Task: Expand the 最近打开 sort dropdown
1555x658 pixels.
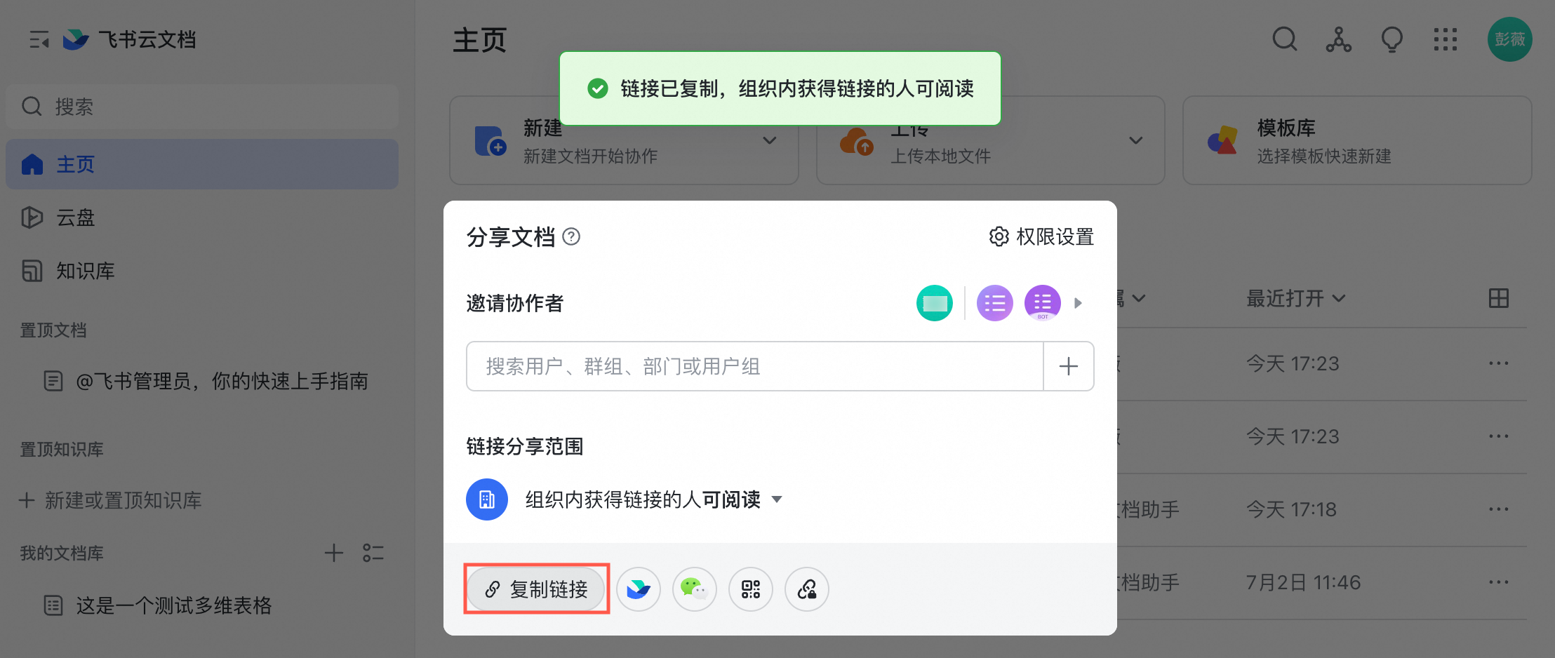Action: coord(1295,298)
